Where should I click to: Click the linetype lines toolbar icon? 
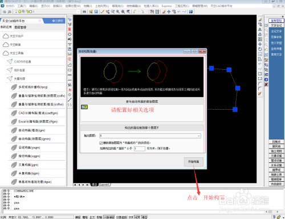[x=84, y=11]
